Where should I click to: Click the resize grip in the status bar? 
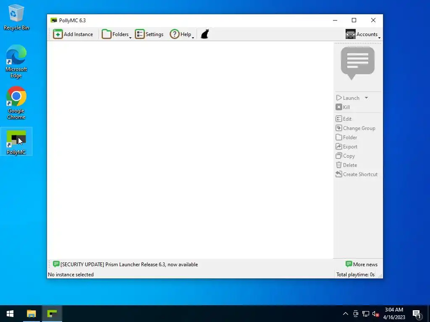pyautogui.click(x=380, y=276)
